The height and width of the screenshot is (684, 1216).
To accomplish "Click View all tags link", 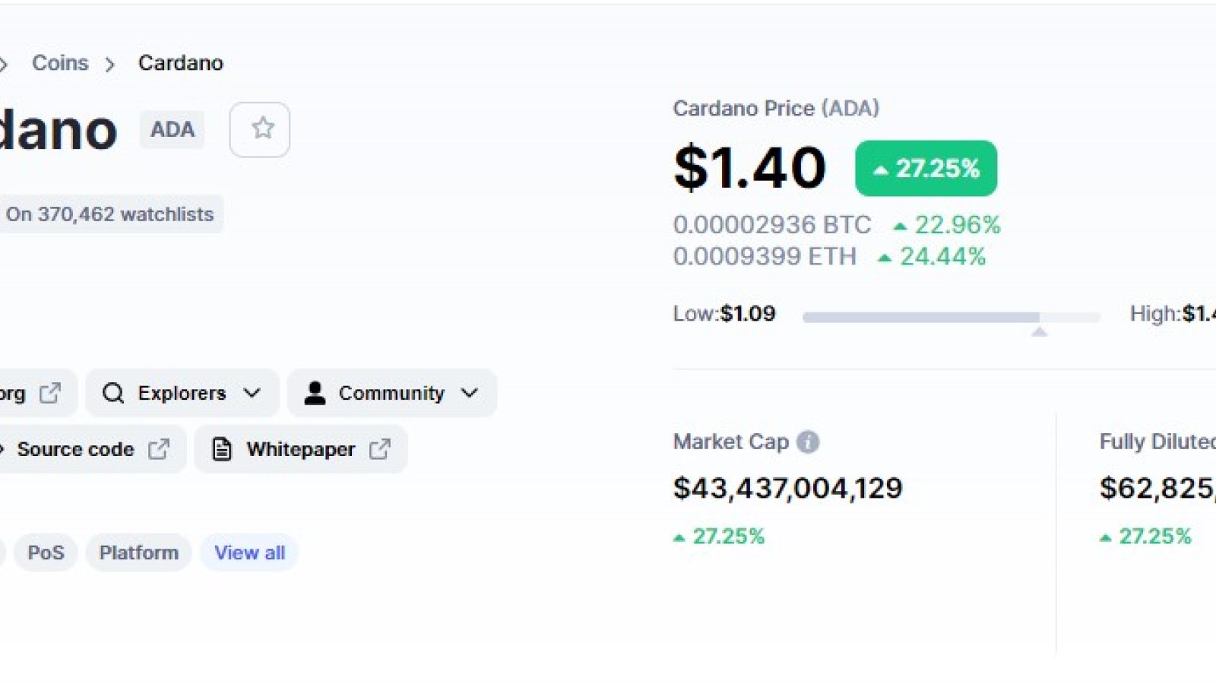I will [x=249, y=553].
